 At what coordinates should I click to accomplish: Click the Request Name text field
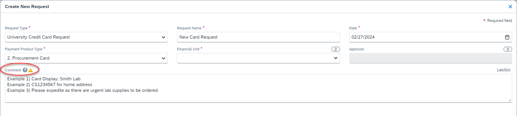point(258,37)
